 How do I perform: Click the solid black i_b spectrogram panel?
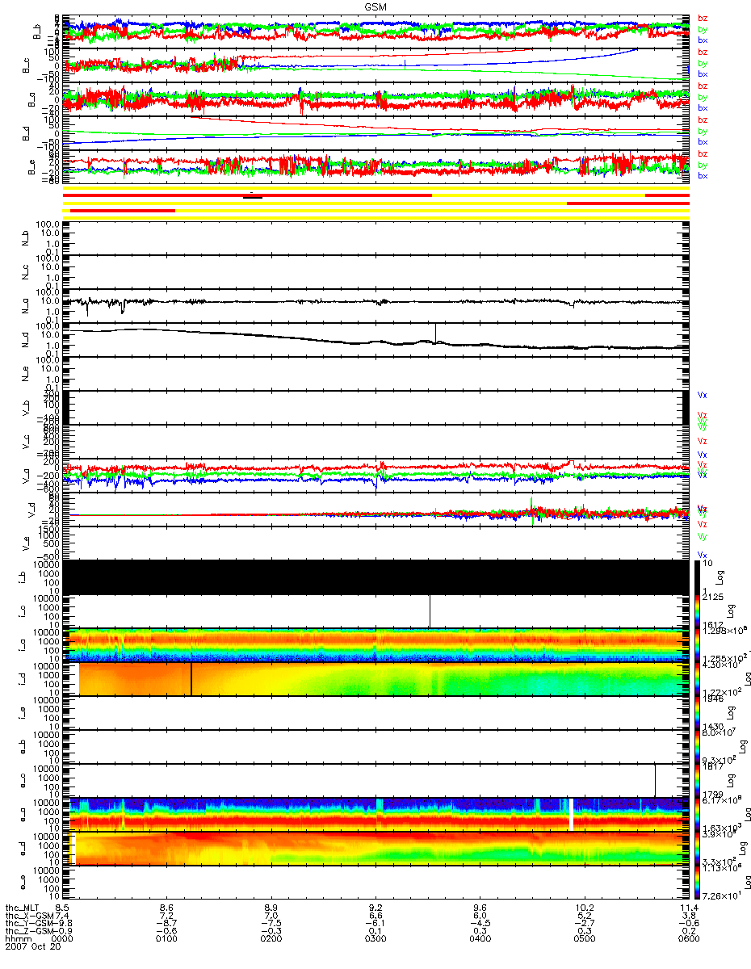pos(375,577)
